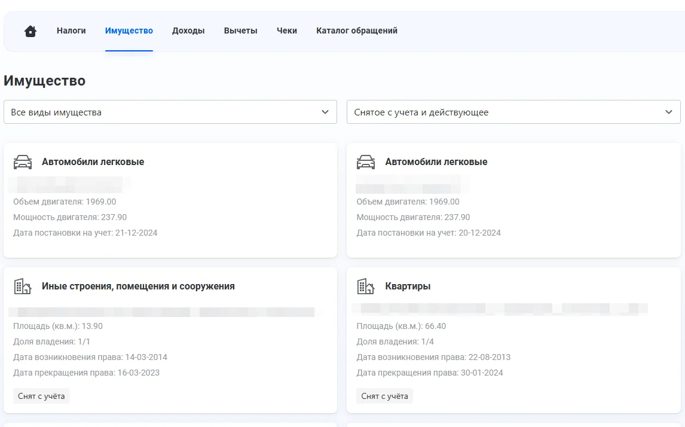The image size is (685, 427).
Task: Click Снят с учёта badge on Квартиры card
Action: pyautogui.click(x=384, y=396)
